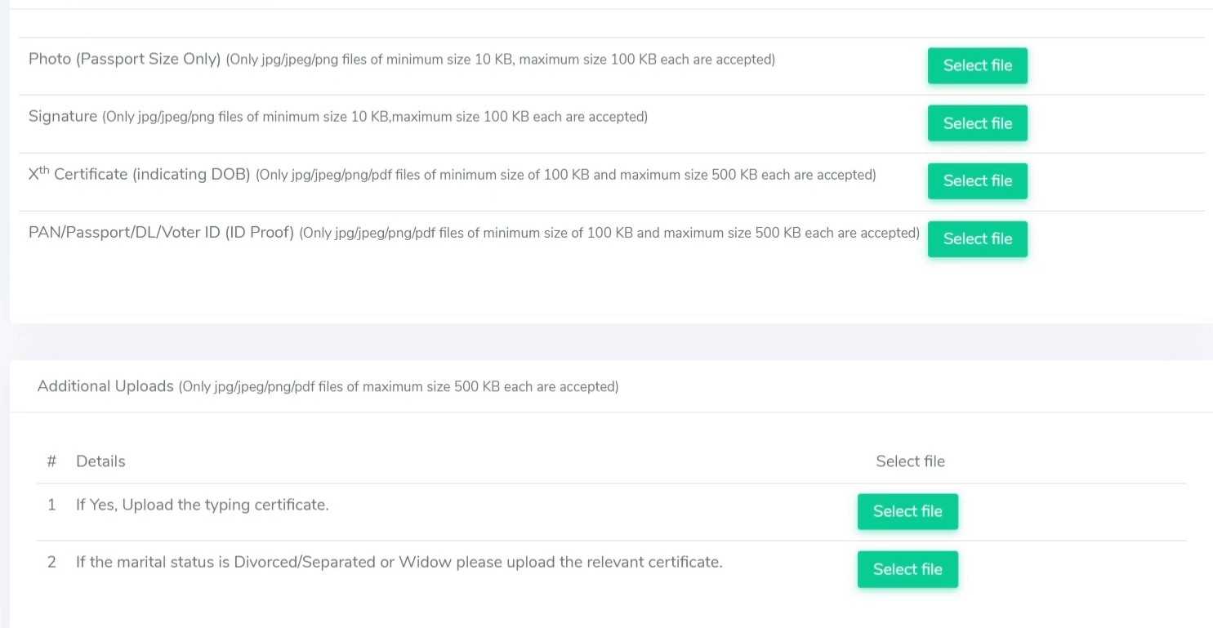1213x628 pixels.
Task: Select file for Passport Size Photo
Action: (977, 65)
